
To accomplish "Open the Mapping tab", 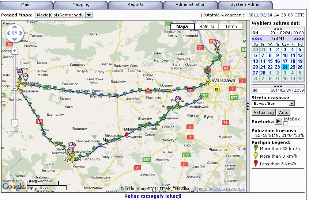I will coord(81,4).
